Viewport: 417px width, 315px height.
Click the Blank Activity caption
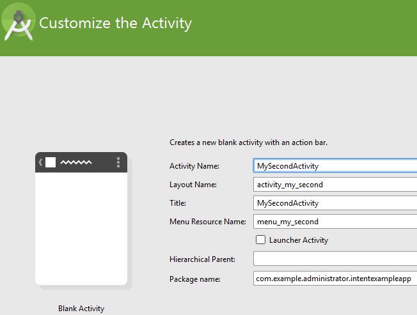point(81,309)
